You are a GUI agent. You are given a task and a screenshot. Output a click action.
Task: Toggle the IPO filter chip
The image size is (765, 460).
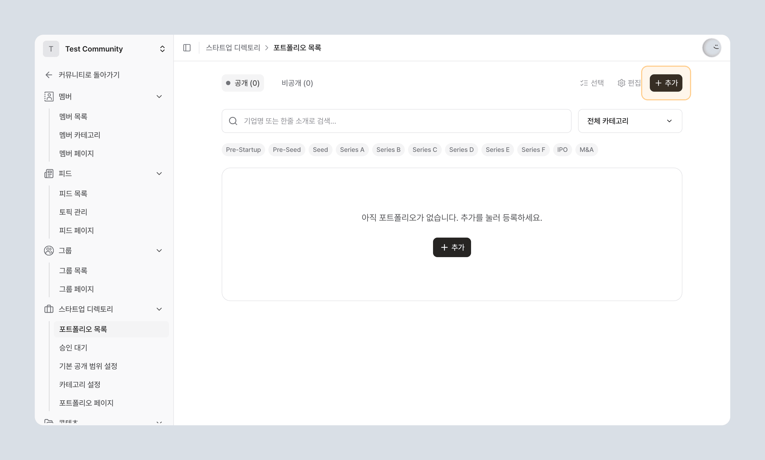click(562, 150)
